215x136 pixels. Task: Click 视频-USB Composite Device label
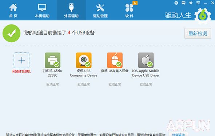click(x=84, y=73)
